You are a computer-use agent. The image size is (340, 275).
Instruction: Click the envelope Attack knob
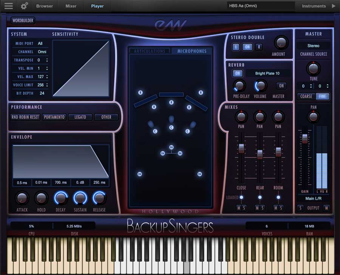click(x=22, y=198)
